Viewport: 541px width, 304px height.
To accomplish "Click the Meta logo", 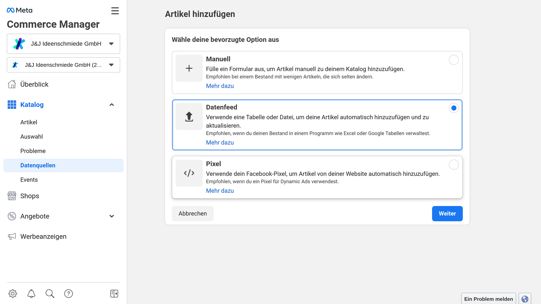I will pyautogui.click(x=19, y=10).
